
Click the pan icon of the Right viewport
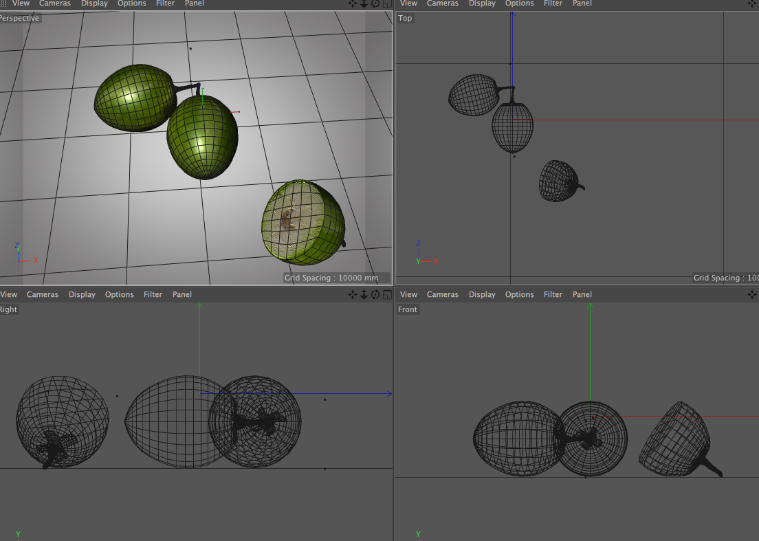click(x=353, y=294)
